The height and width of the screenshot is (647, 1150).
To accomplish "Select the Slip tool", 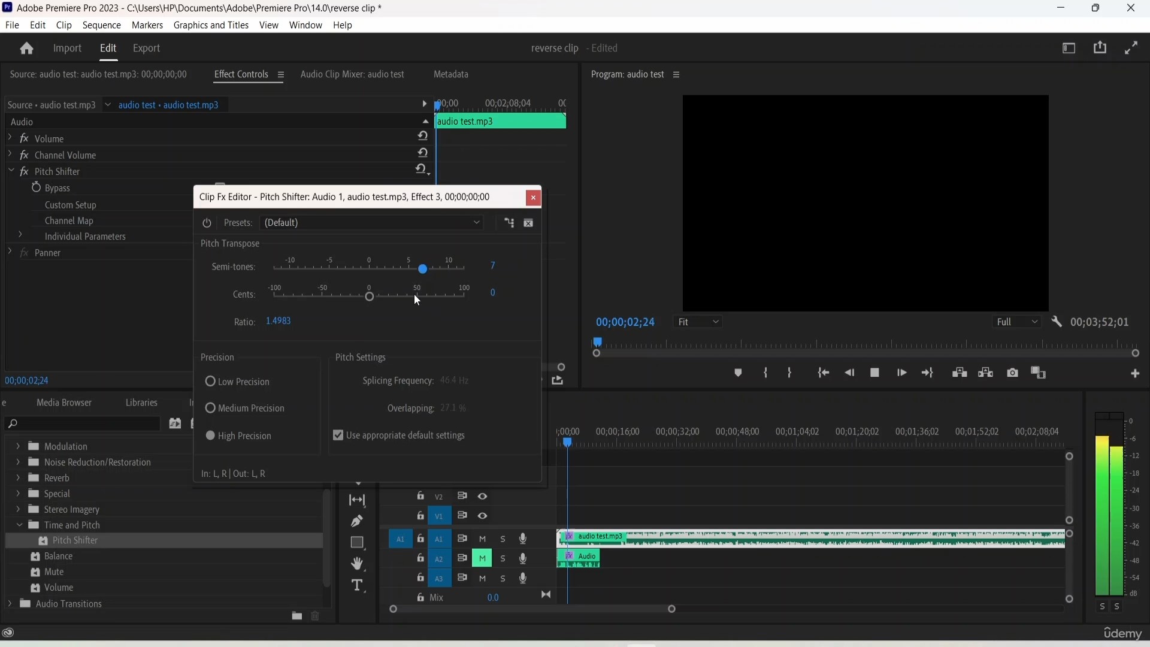I will [x=358, y=500].
